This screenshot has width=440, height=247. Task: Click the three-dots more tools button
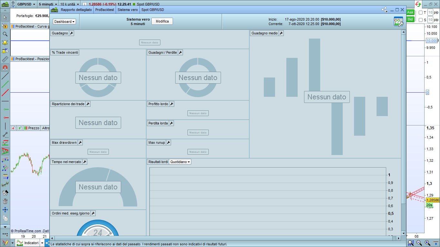coord(5,235)
